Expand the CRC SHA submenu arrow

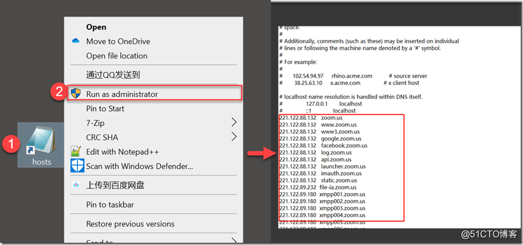[x=234, y=136]
